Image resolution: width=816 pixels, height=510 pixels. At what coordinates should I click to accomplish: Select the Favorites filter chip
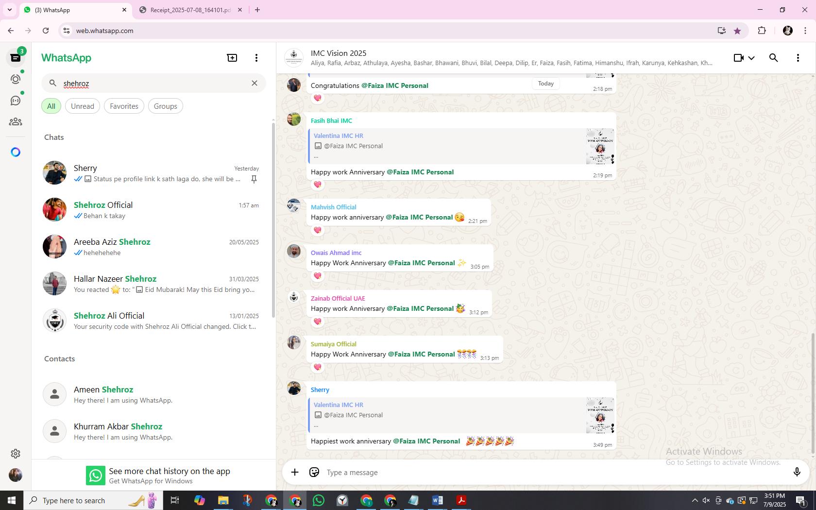[124, 106]
